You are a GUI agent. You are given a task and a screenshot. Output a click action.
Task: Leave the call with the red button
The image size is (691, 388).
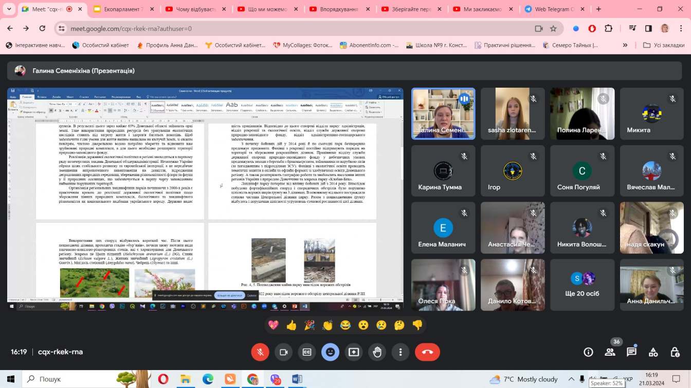pos(427,352)
